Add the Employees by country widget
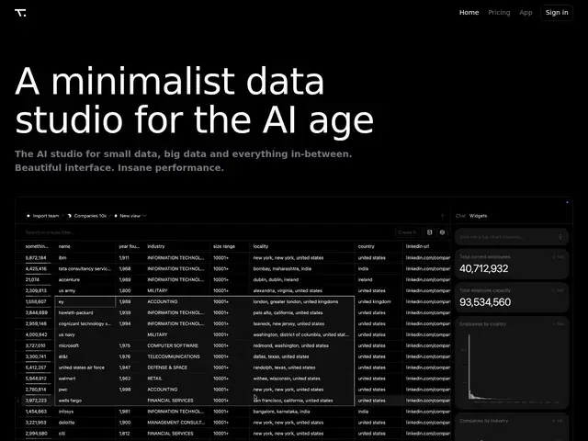Viewport: 588px width, 441px height. pos(559,323)
